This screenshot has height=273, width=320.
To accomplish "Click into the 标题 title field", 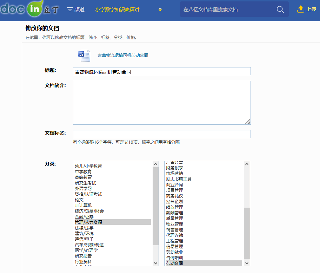I will pos(162,71).
